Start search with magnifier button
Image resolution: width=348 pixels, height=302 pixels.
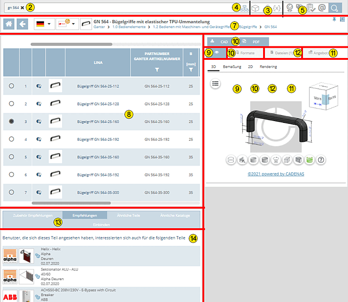tap(335, 8)
